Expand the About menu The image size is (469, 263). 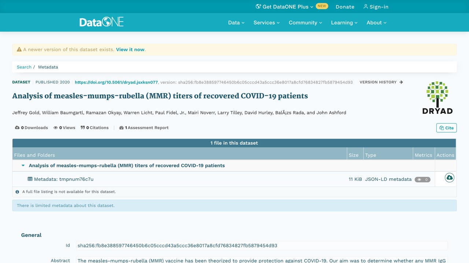click(x=377, y=23)
